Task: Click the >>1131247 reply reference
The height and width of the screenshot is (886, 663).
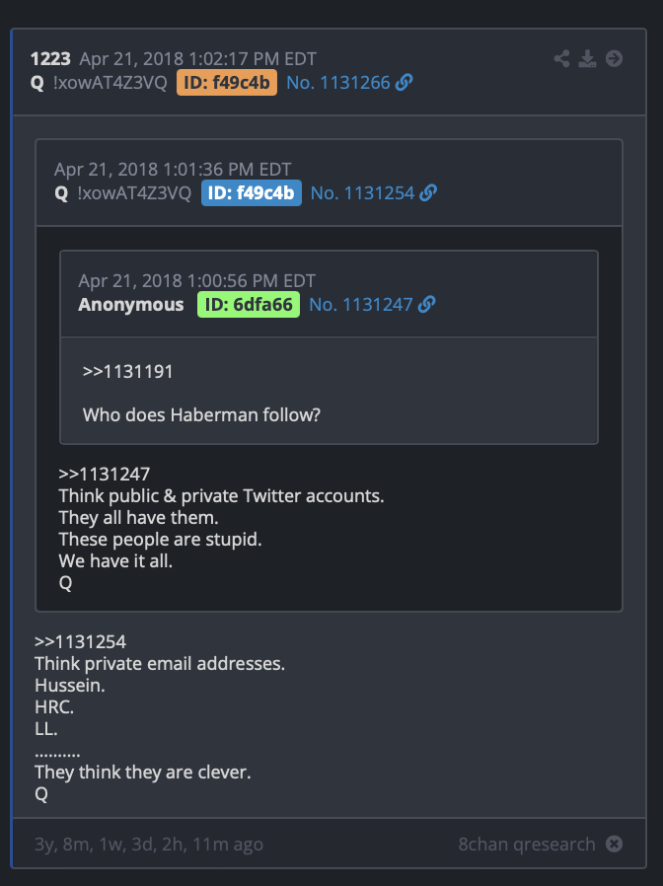Action: coord(104,474)
